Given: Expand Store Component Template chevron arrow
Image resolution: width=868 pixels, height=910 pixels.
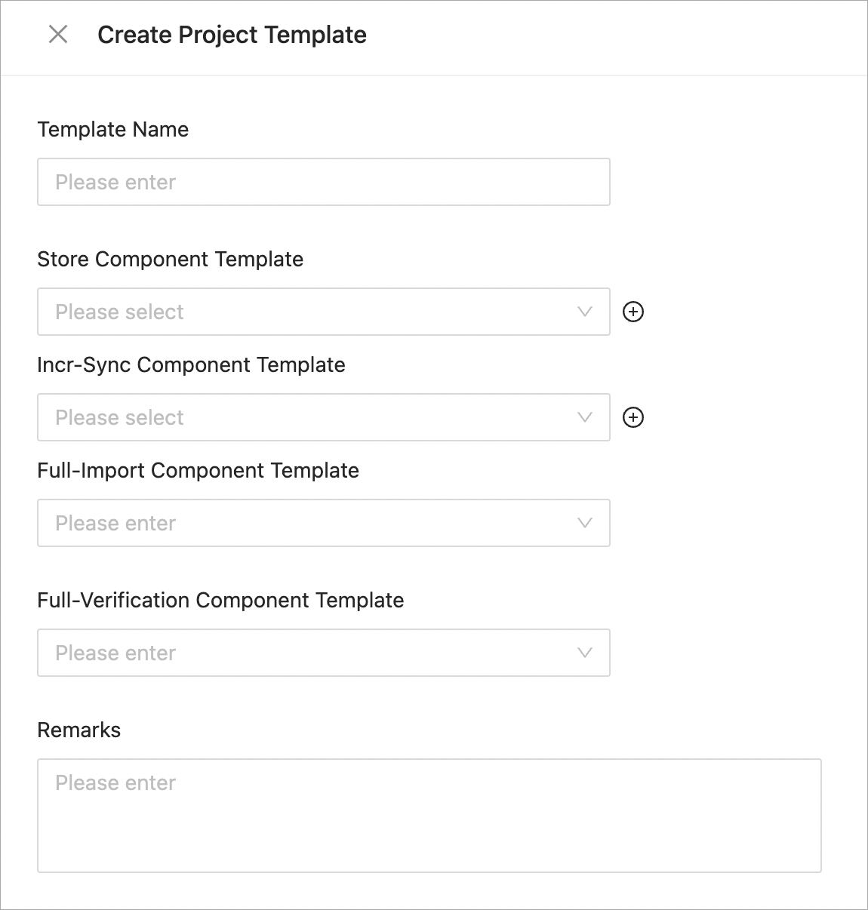Looking at the screenshot, I should 584,312.
